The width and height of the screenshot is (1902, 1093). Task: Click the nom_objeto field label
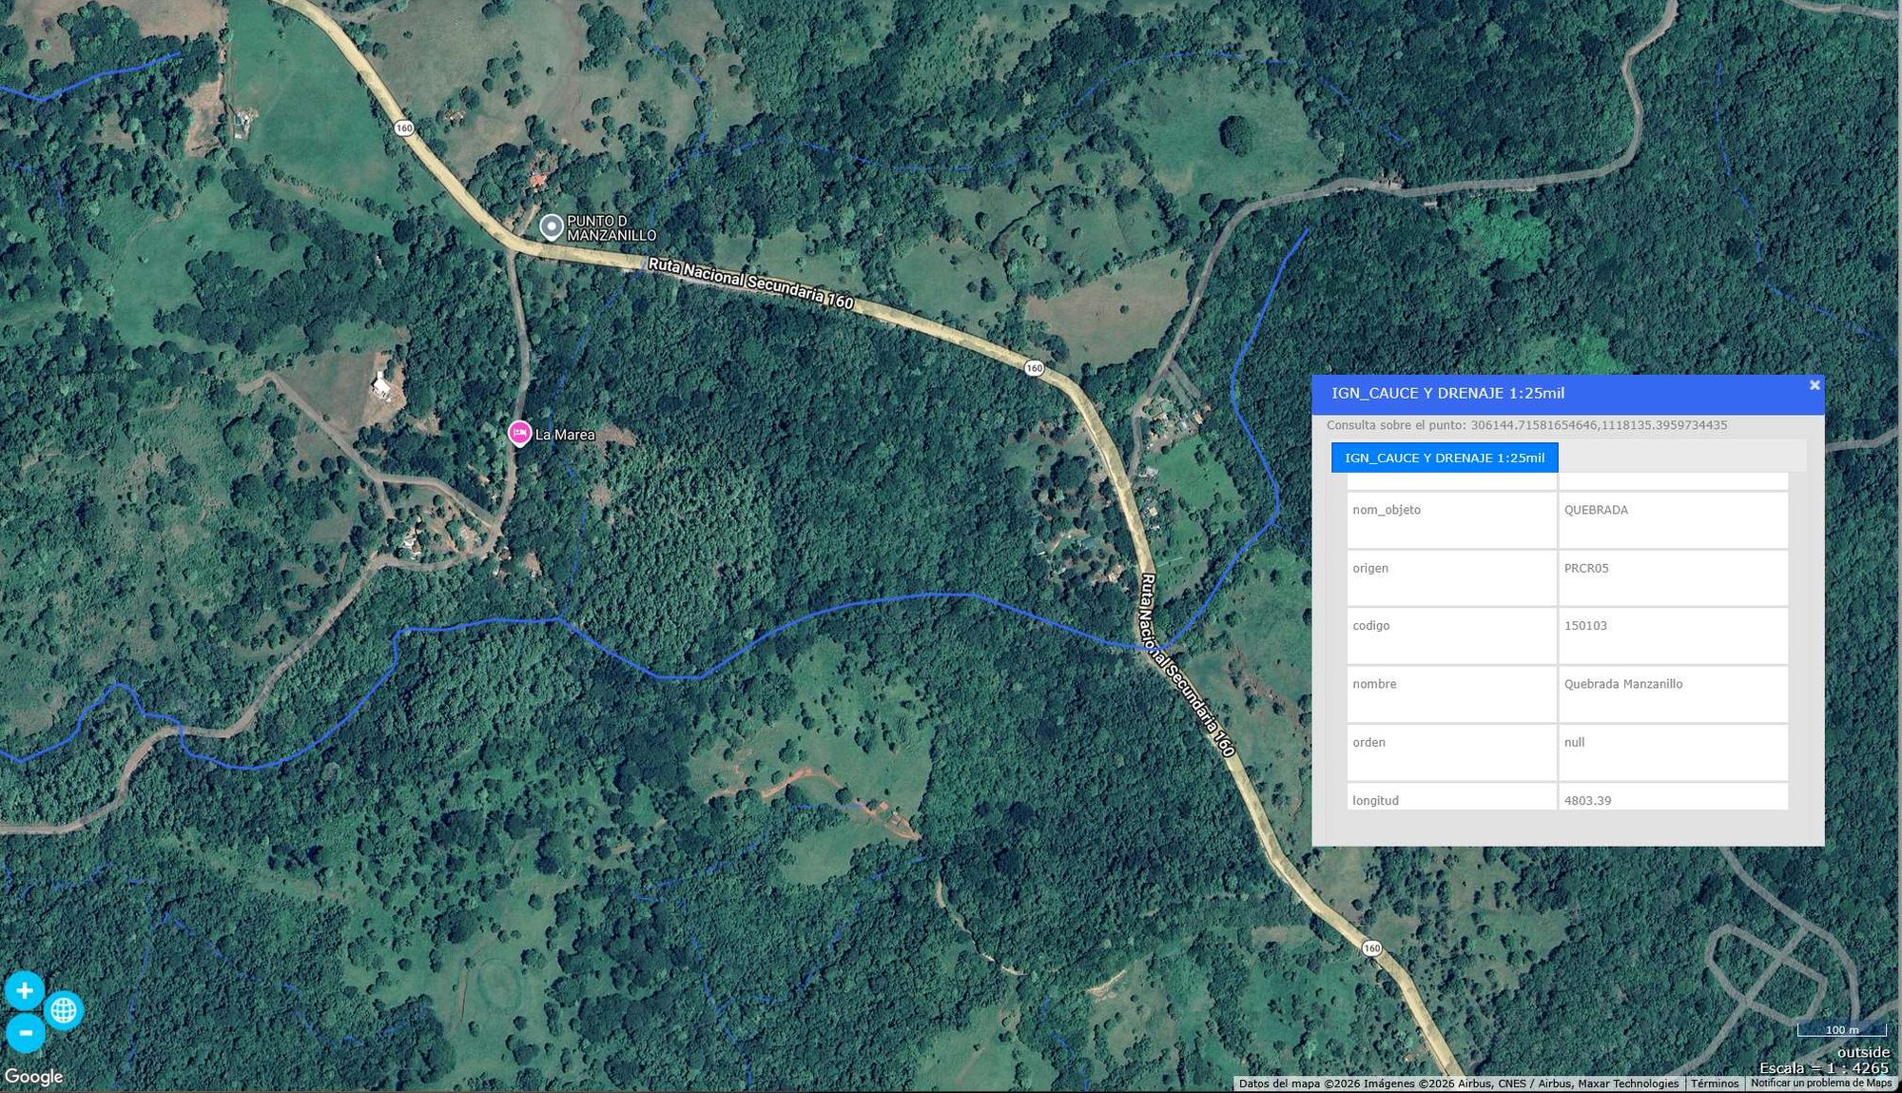pos(1387,510)
